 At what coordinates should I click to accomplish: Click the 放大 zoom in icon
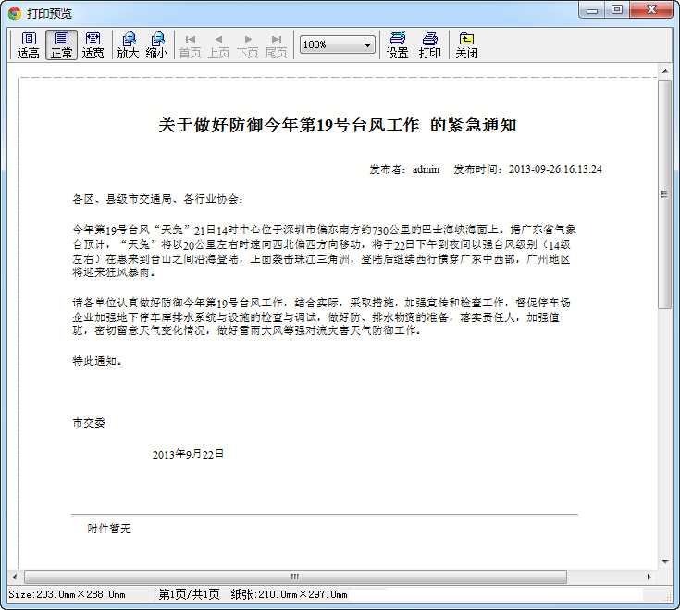click(128, 44)
